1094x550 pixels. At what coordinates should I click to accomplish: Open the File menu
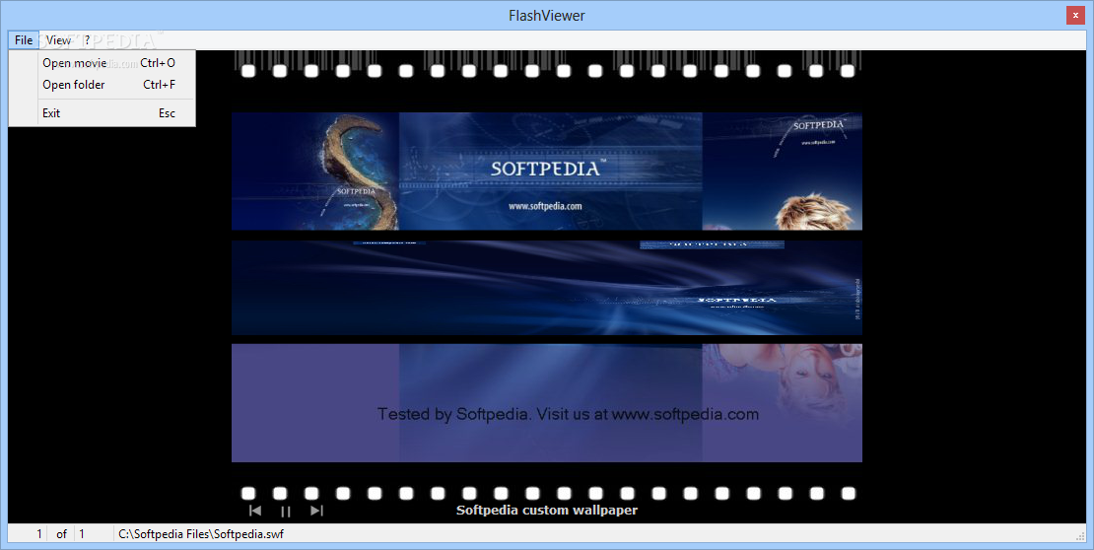pyautogui.click(x=24, y=39)
